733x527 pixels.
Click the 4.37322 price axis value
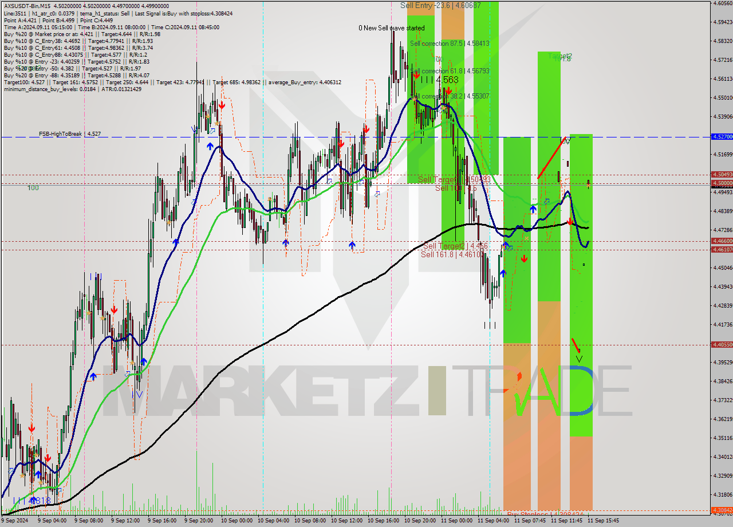pos(723,400)
